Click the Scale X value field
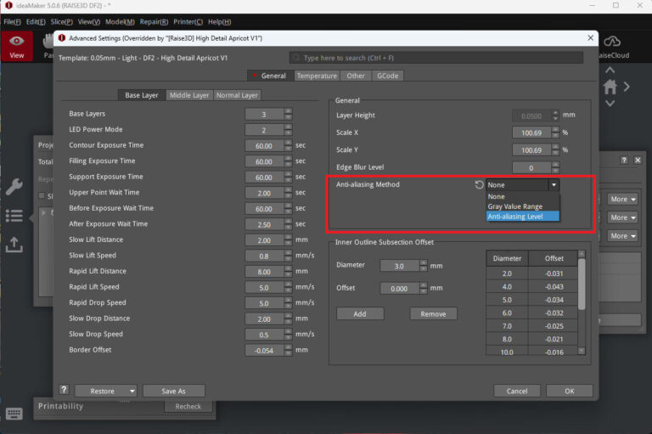 click(x=531, y=133)
